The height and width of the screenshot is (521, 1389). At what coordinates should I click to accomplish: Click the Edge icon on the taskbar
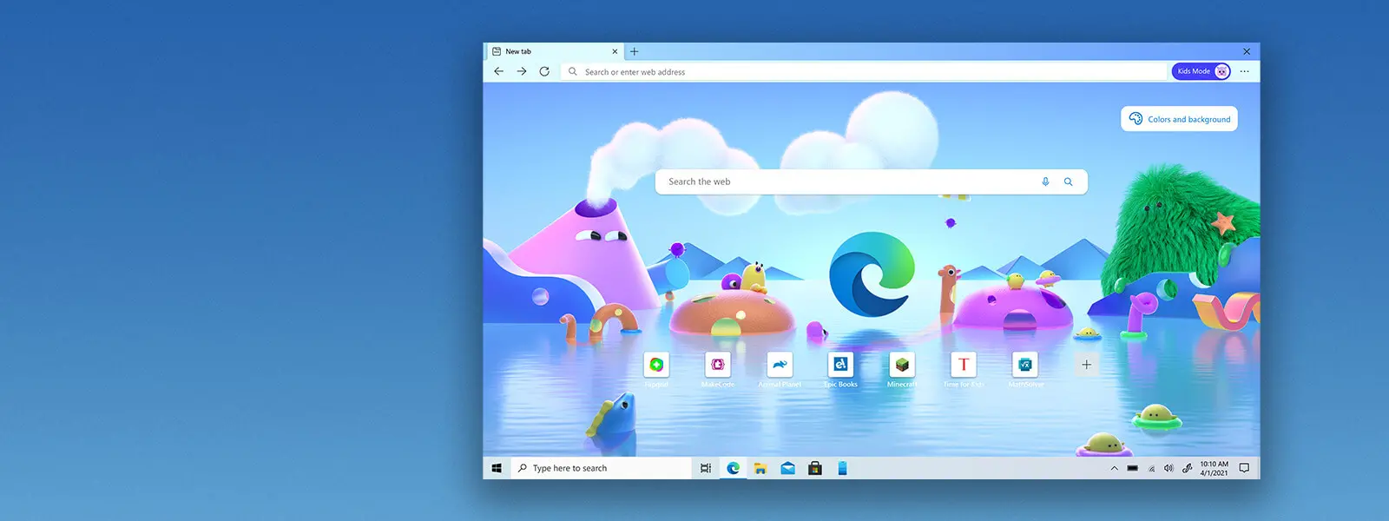pyautogui.click(x=733, y=468)
